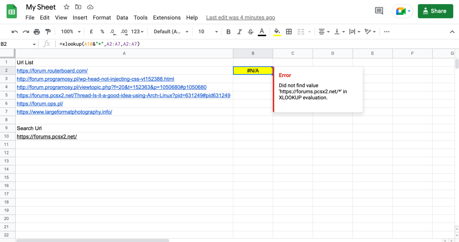Open wp-head-not-injecting-css link in A3
Image resolution: width=459 pixels, height=242 pixels.
[x=95, y=79]
